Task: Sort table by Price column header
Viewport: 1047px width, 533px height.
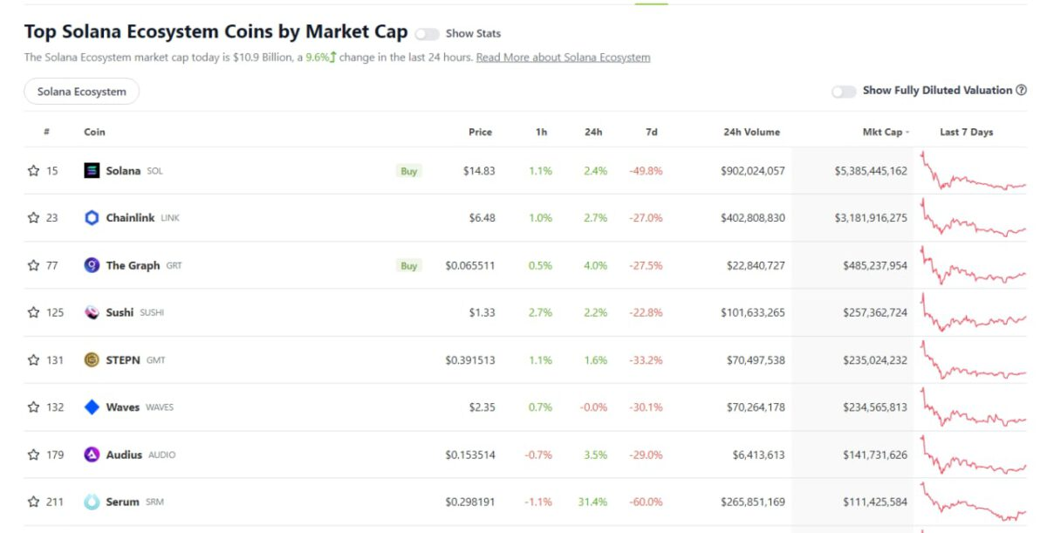Action: pyautogui.click(x=480, y=133)
